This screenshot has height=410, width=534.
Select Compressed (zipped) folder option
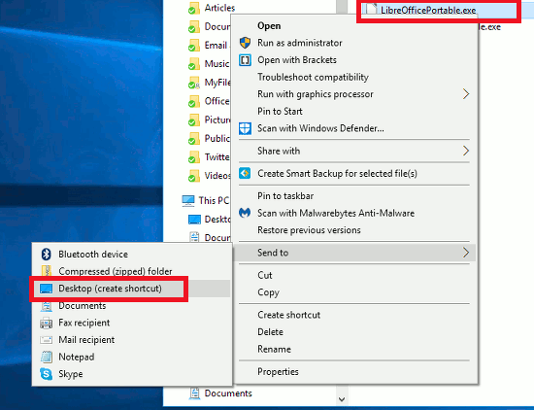[132, 271]
